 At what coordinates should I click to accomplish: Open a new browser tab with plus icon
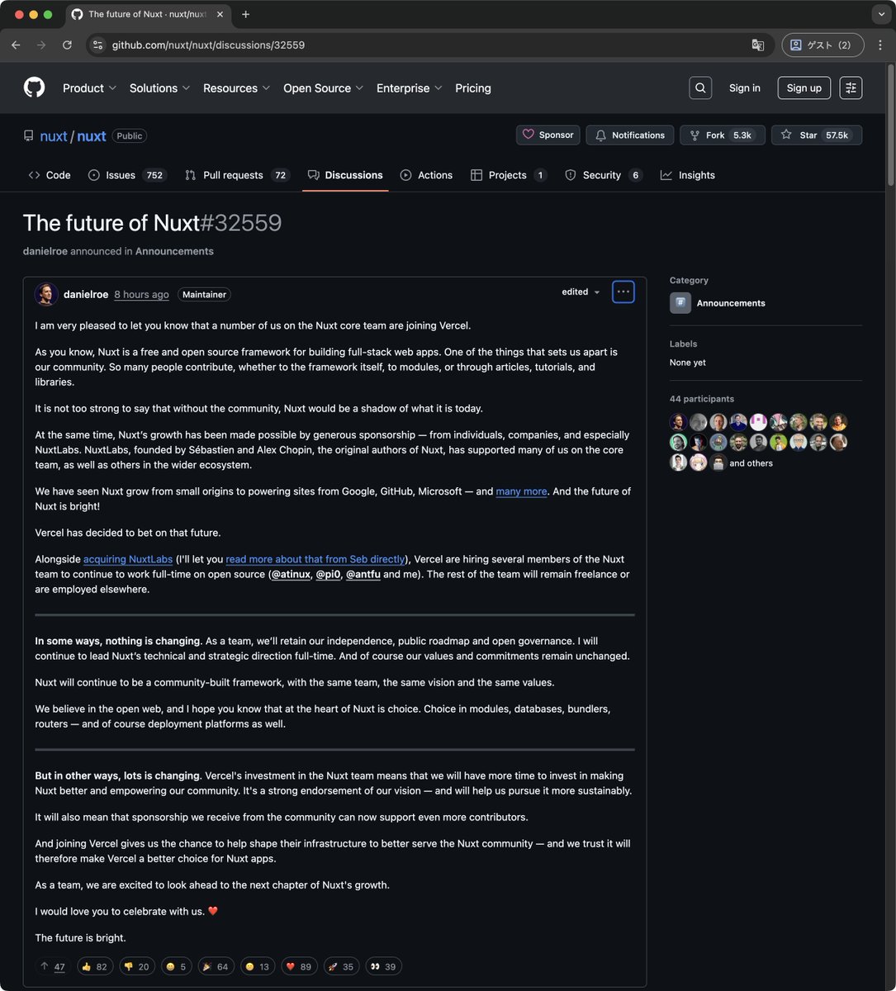(245, 14)
